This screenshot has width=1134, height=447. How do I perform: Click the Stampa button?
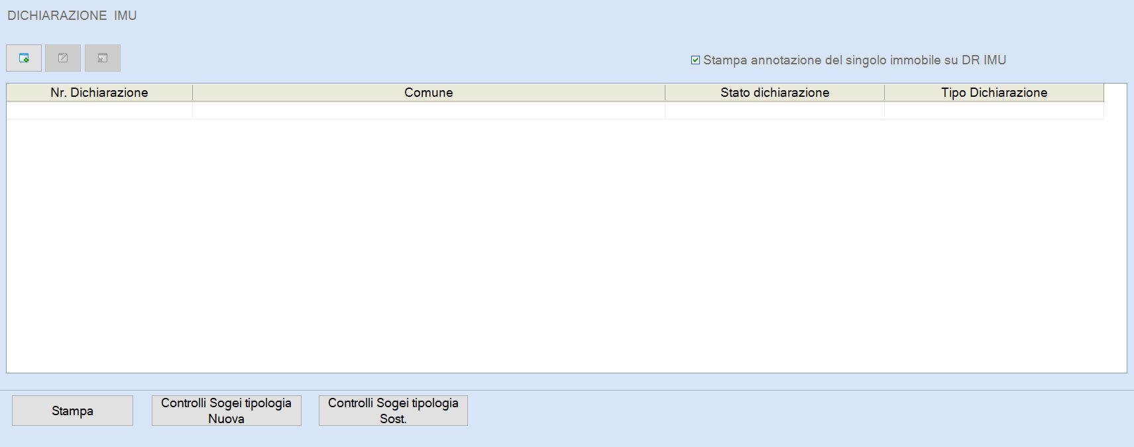coord(72,411)
